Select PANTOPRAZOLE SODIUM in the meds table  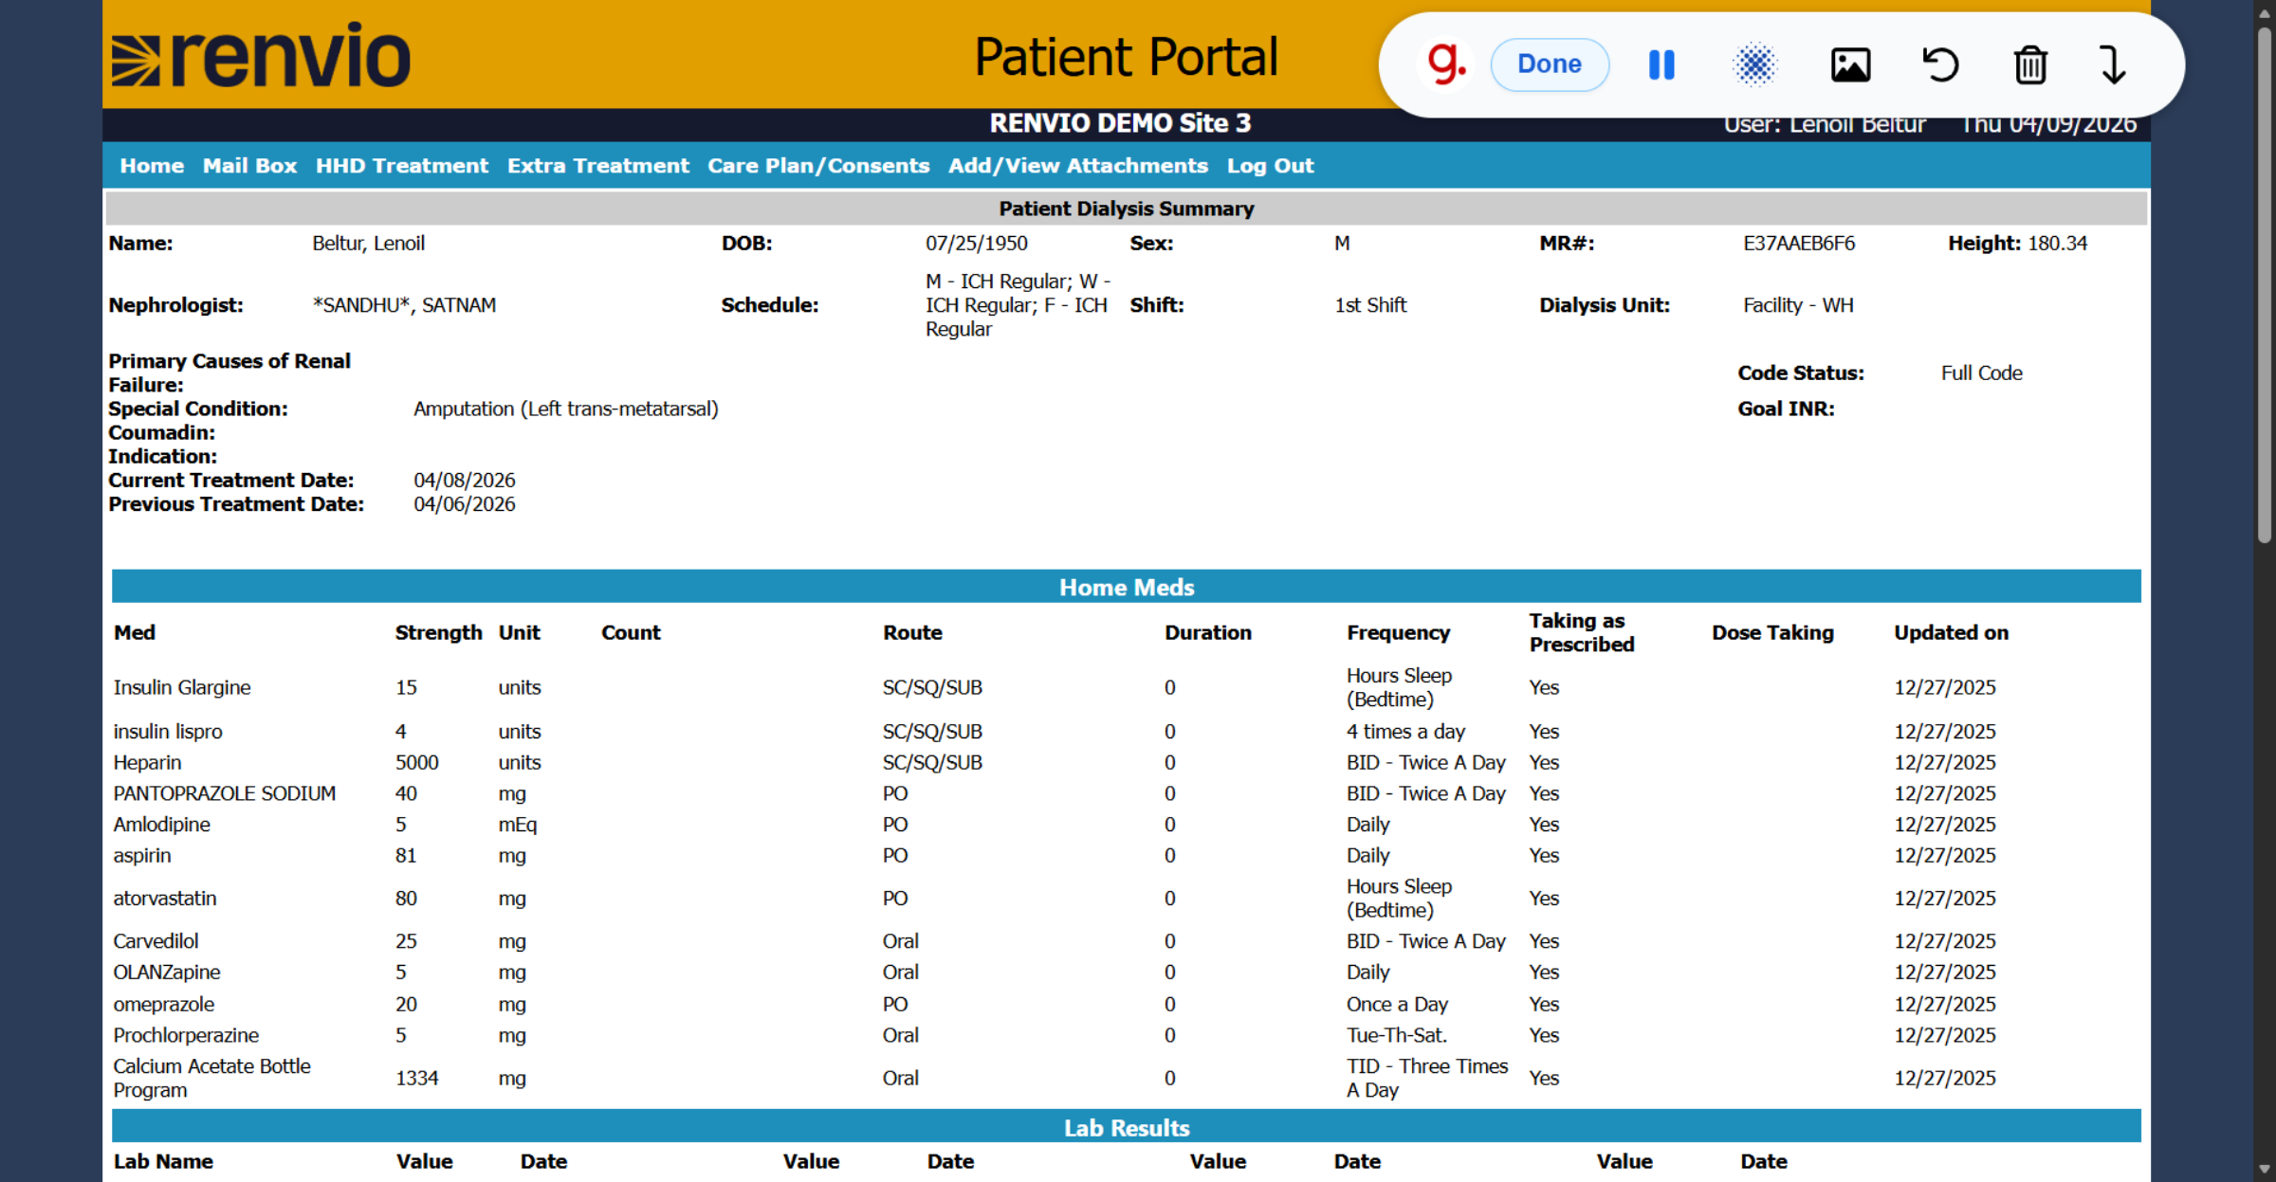(225, 793)
